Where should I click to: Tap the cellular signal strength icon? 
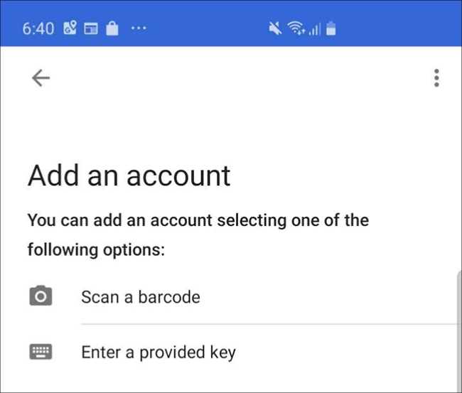[315, 30]
